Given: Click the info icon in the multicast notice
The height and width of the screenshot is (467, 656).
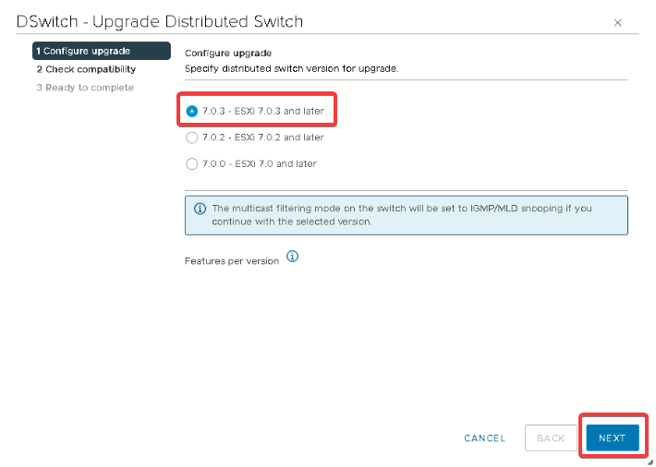Looking at the screenshot, I should 200,209.
